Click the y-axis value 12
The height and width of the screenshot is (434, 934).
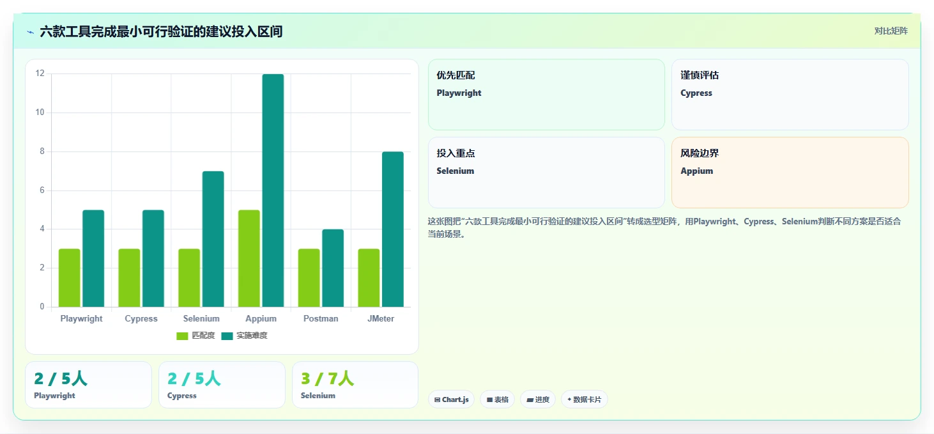tap(40, 74)
